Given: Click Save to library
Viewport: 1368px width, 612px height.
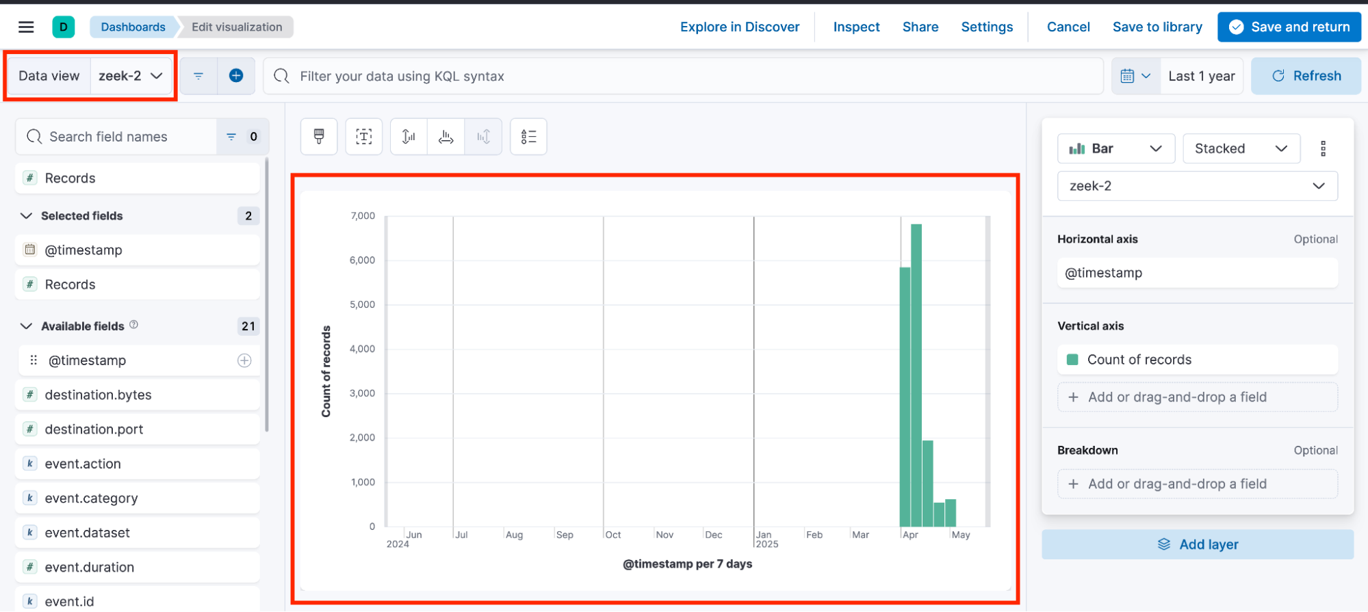Looking at the screenshot, I should [x=1157, y=27].
